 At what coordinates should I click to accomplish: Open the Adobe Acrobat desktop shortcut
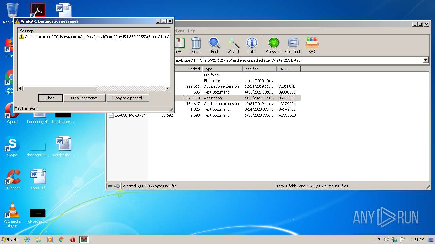coord(38,10)
